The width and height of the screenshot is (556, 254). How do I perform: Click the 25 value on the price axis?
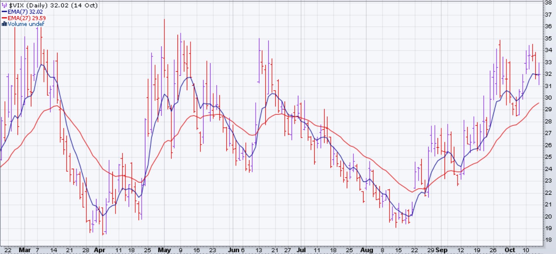pos(548,157)
